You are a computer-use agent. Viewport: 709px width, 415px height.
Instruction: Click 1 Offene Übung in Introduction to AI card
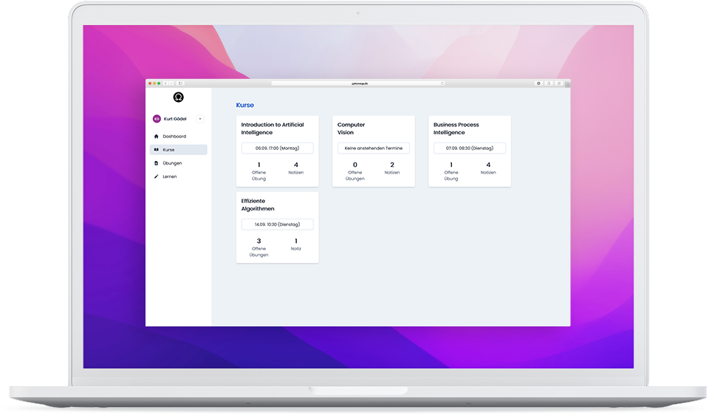[258, 171]
